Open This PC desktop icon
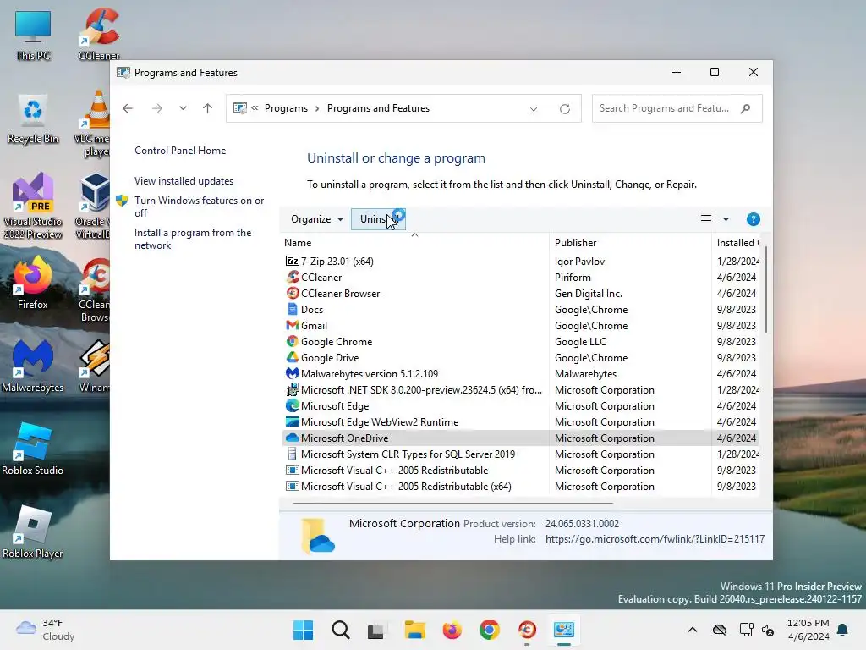 (33, 36)
